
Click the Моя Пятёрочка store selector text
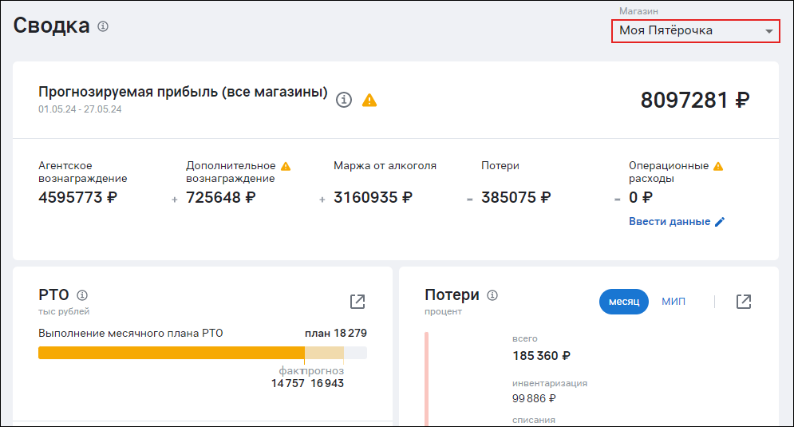point(666,31)
